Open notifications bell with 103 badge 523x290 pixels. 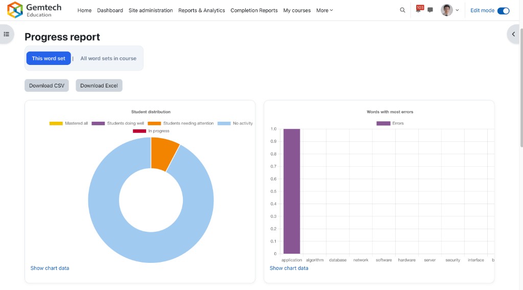click(419, 10)
